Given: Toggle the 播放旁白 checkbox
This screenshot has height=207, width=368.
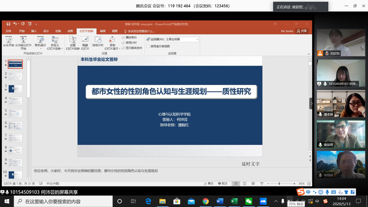Looking at the screenshot, I should 123,37.
